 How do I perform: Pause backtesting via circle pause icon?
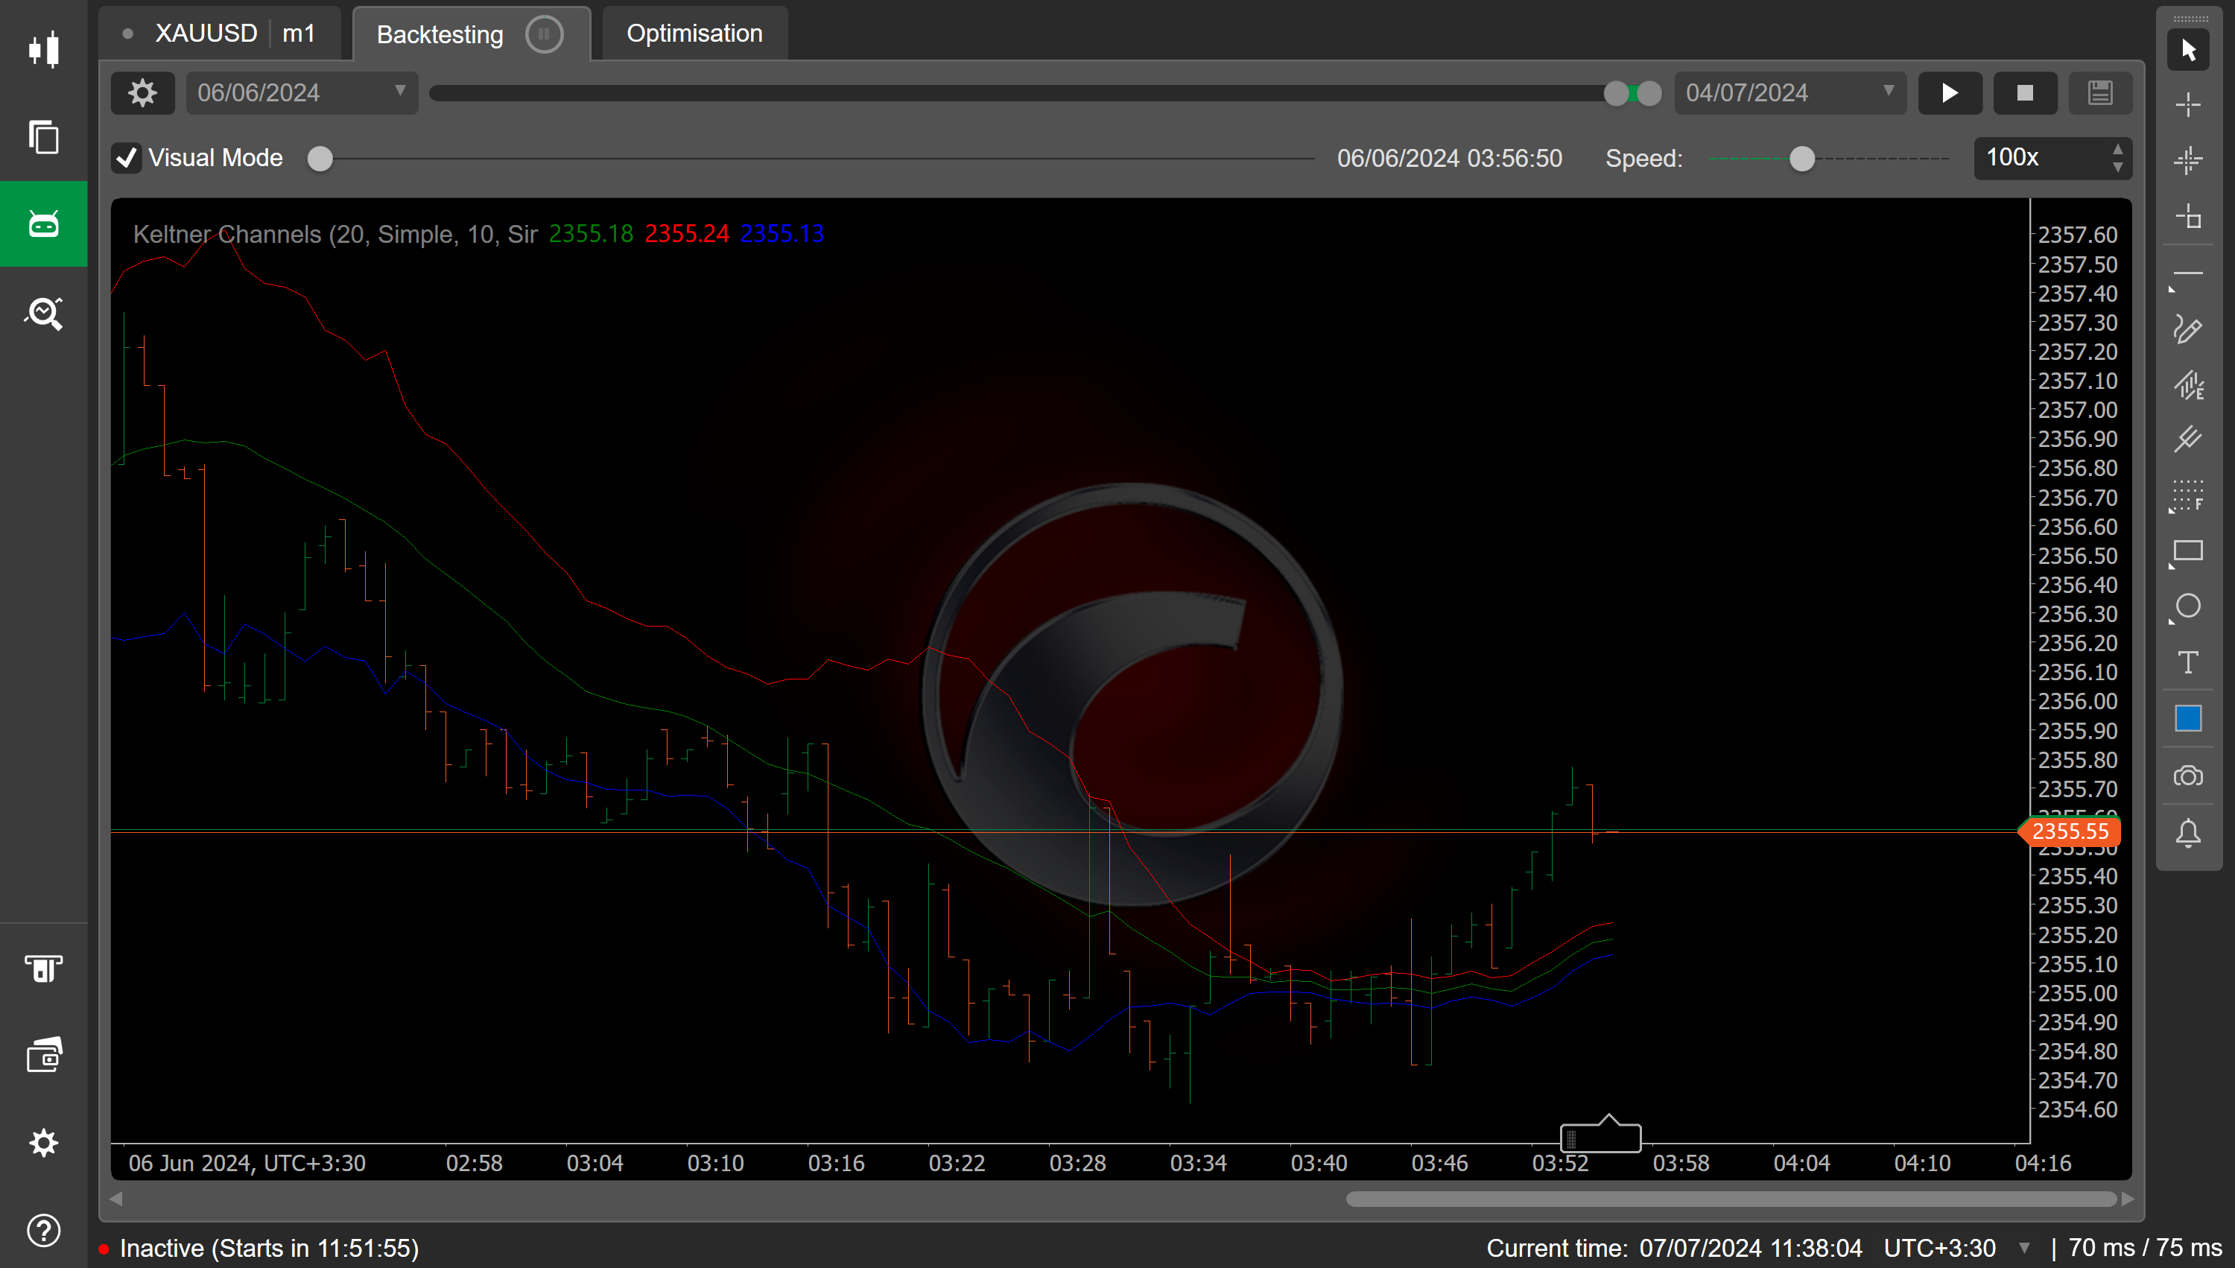(544, 34)
